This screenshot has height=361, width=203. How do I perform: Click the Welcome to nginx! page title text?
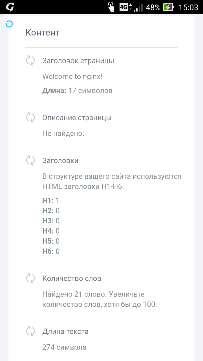coord(72,76)
